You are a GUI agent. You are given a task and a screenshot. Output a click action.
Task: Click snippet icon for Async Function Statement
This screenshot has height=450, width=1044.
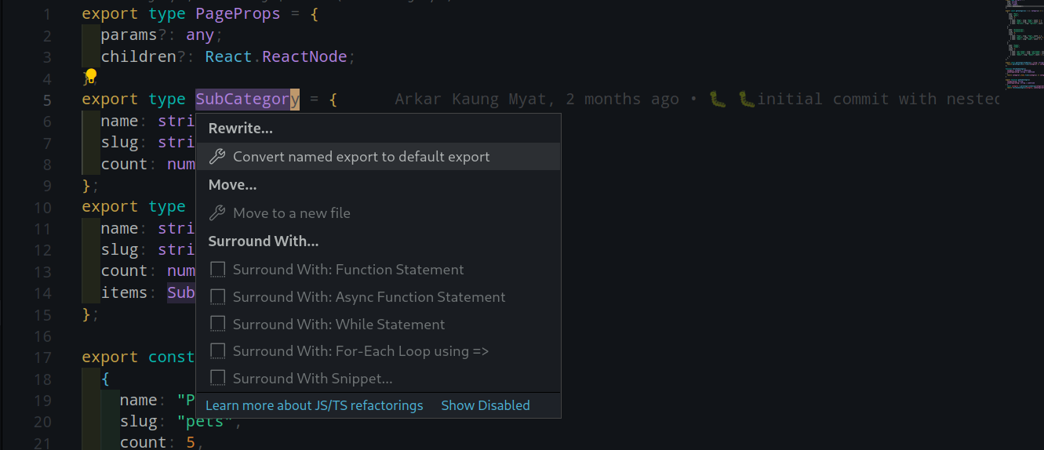(217, 297)
